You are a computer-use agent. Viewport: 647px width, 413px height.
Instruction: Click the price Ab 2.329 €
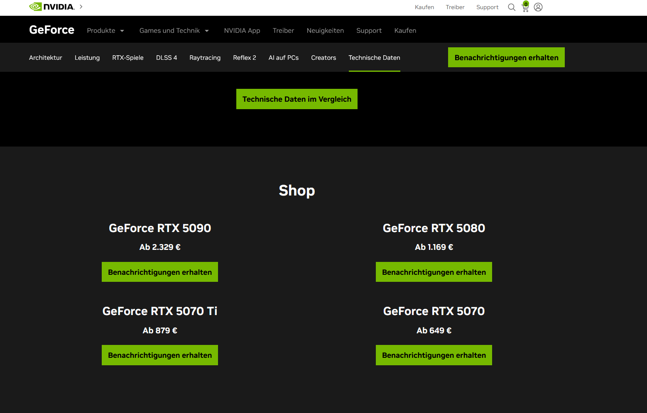tap(160, 247)
